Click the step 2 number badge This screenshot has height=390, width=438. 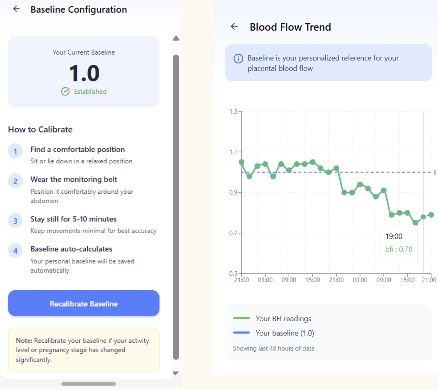pyautogui.click(x=15, y=181)
